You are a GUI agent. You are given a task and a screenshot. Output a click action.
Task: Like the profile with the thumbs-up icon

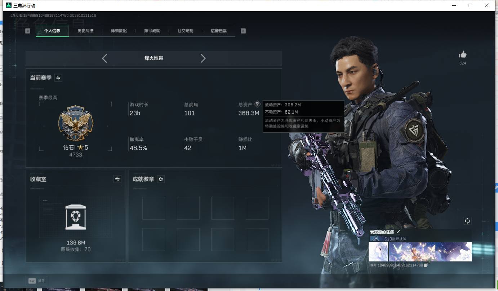[x=463, y=54]
